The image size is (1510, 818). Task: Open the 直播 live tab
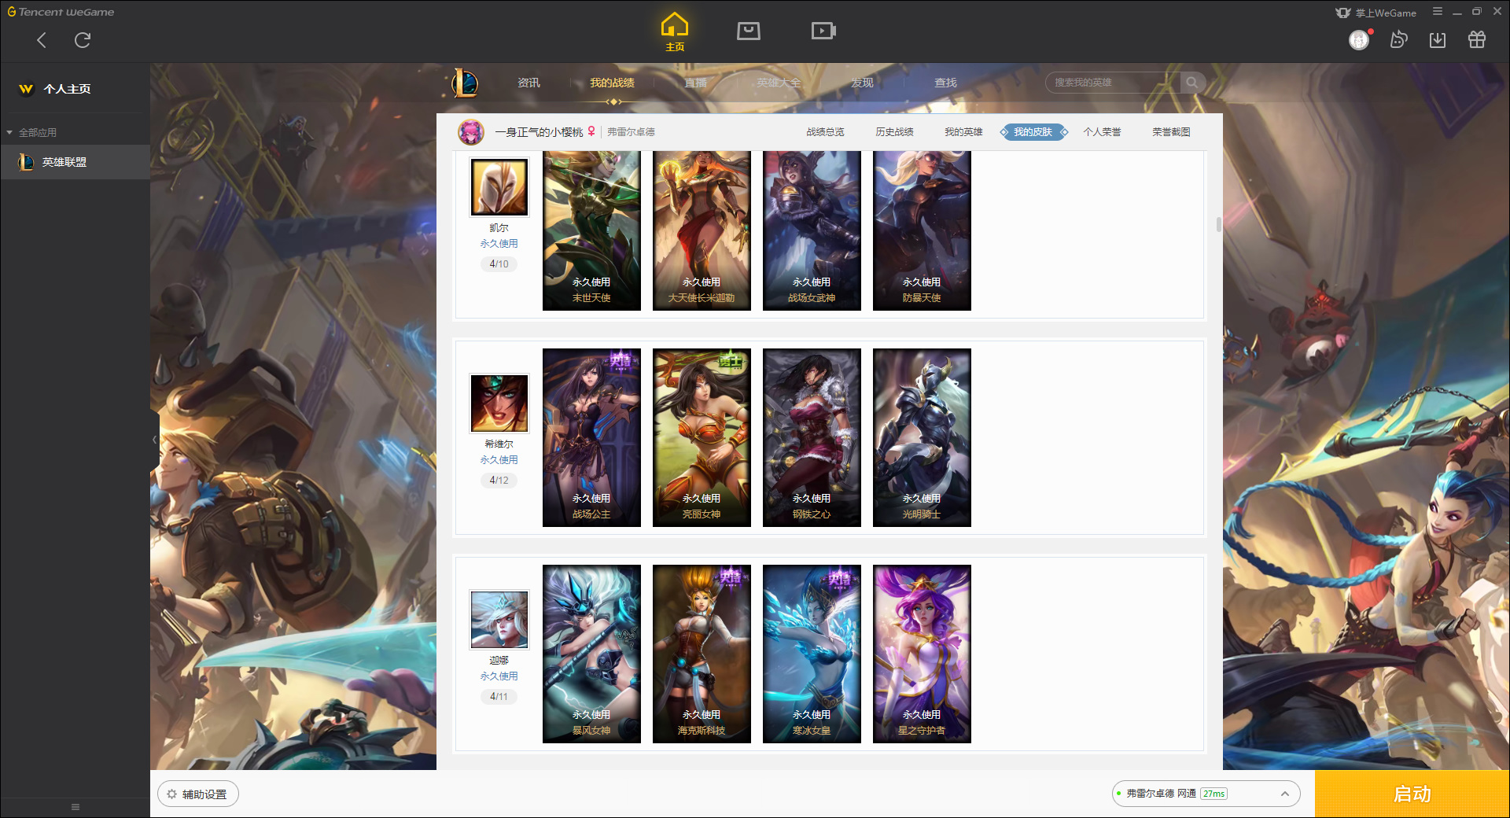[x=695, y=83]
